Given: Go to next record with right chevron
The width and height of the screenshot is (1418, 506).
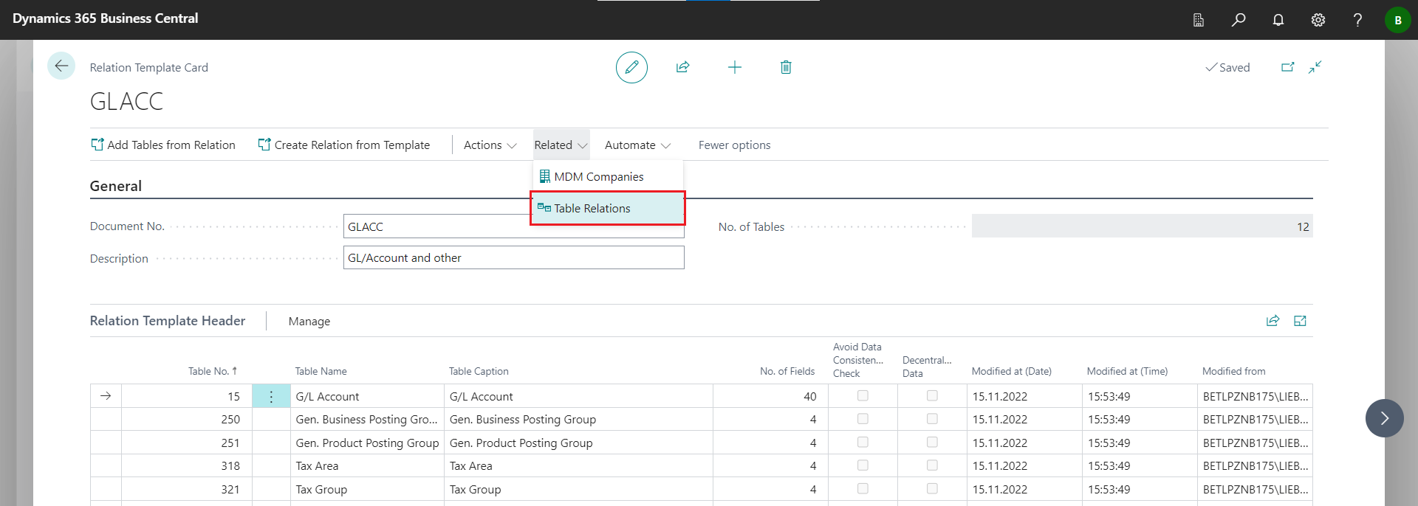Looking at the screenshot, I should tap(1385, 418).
